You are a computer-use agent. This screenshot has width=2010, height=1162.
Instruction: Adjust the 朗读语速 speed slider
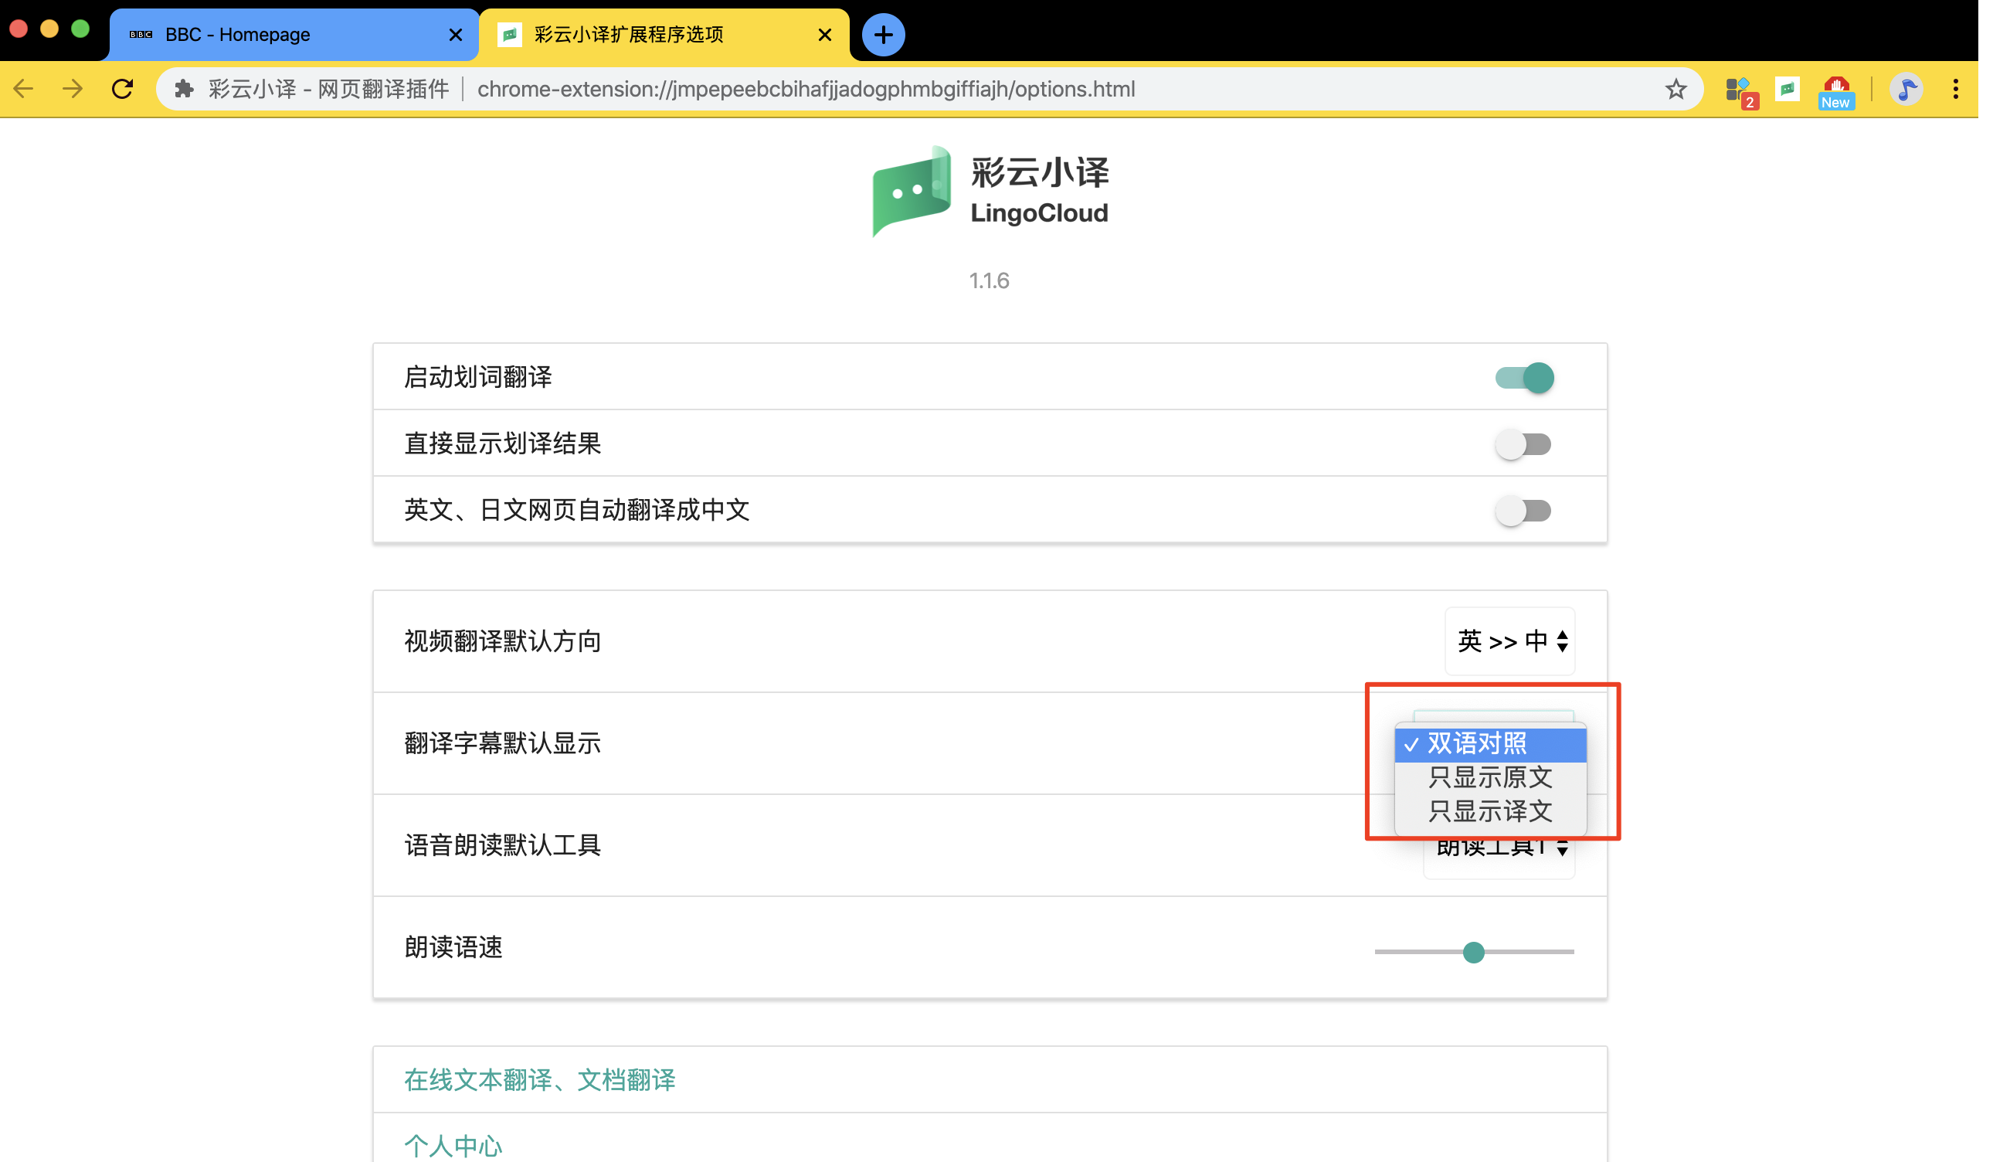pyautogui.click(x=1474, y=951)
